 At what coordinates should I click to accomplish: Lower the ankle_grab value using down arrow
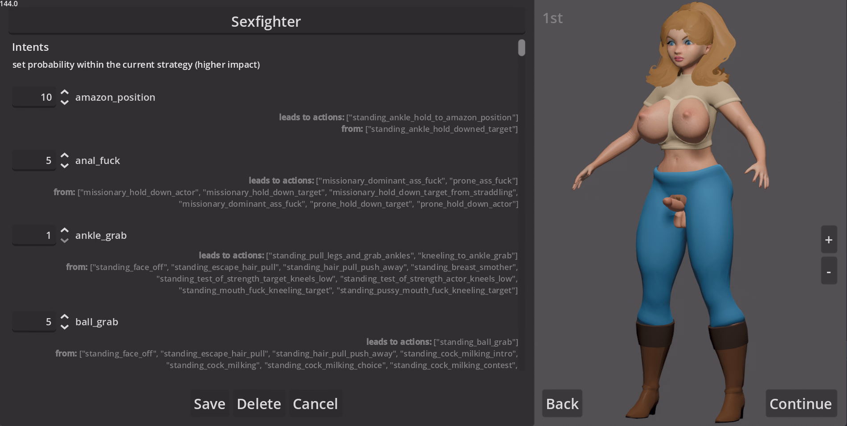[x=65, y=241]
